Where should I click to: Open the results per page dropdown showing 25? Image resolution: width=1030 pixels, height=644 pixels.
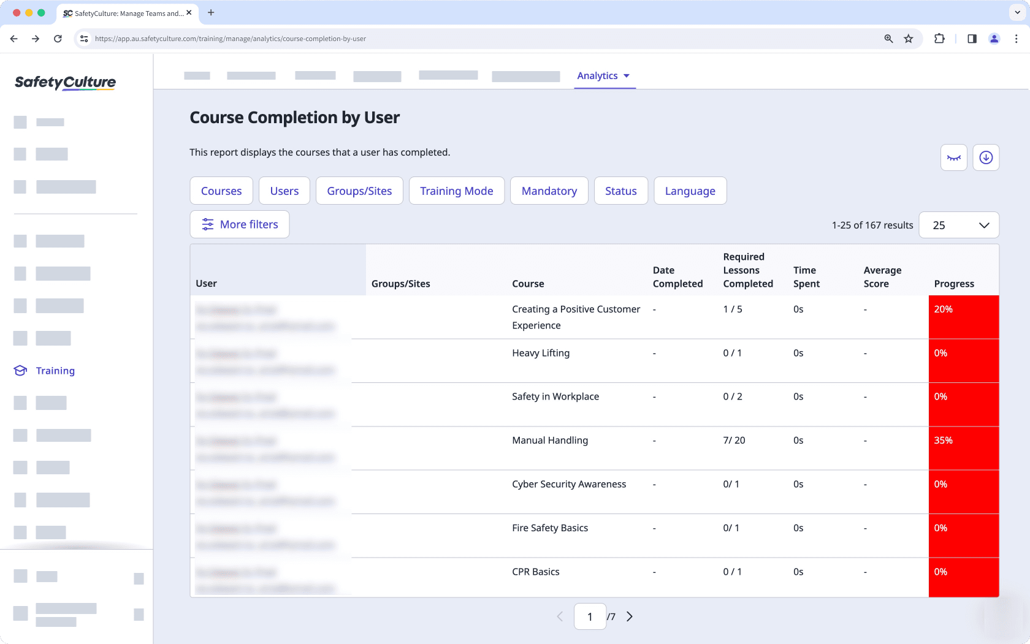pos(958,225)
